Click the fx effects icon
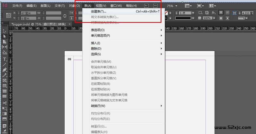The width and height of the screenshot is (256, 134). [x=214, y=13]
